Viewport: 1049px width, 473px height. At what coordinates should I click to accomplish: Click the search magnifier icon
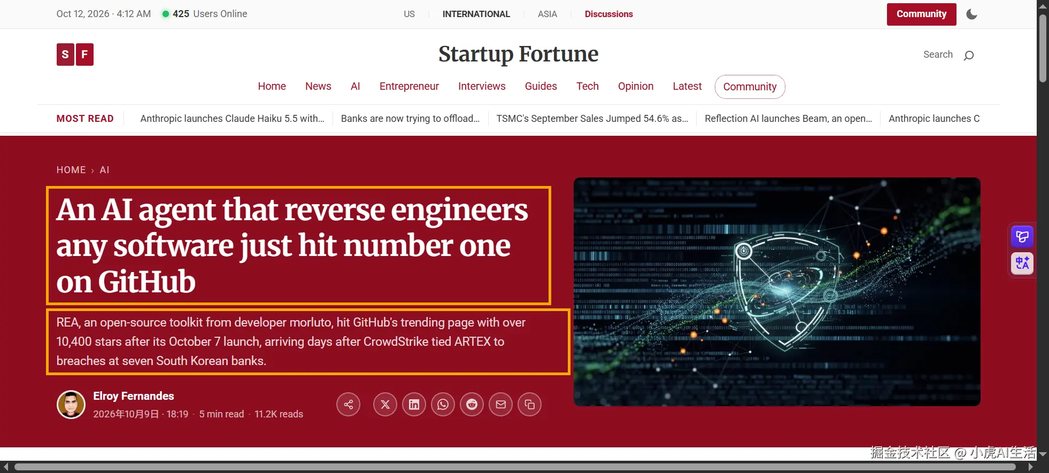[x=969, y=55]
